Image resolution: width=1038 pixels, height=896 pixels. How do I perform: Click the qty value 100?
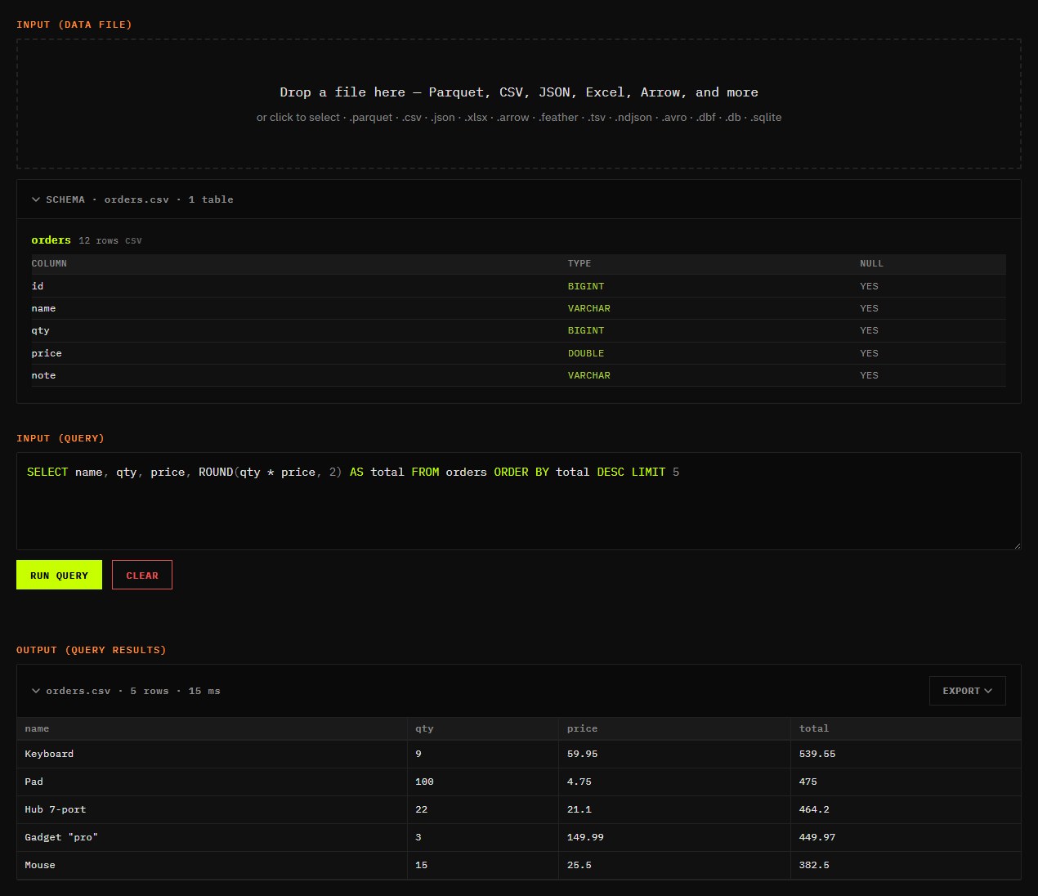424,782
